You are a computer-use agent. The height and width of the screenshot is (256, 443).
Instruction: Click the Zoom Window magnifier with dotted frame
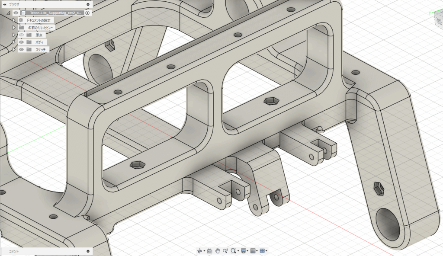pyautogui.click(x=233, y=251)
